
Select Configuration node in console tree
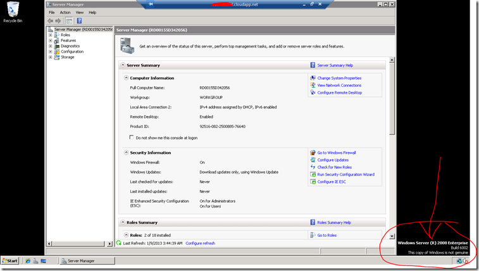click(x=72, y=51)
